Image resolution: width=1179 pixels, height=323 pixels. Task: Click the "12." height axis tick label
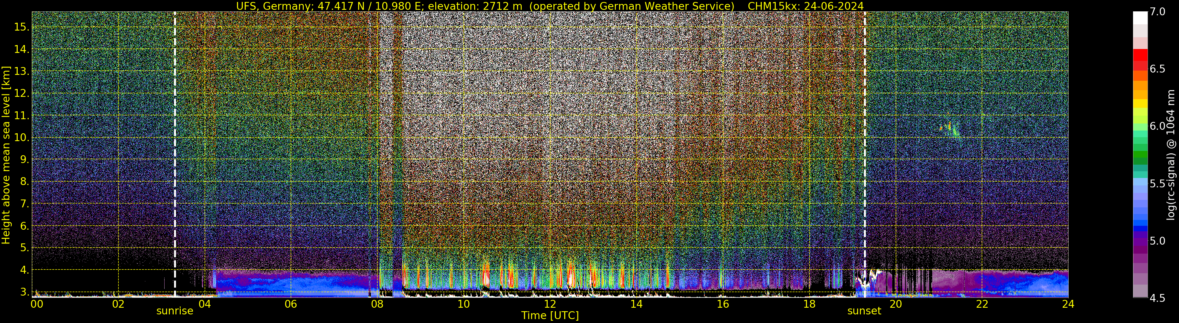(22, 93)
